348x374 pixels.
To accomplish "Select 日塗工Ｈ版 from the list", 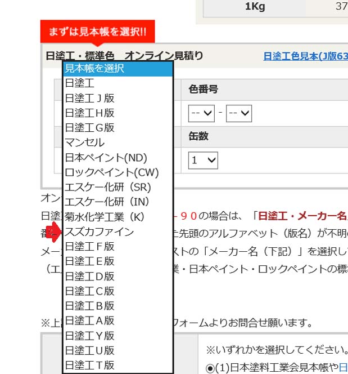I will point(118,113).
